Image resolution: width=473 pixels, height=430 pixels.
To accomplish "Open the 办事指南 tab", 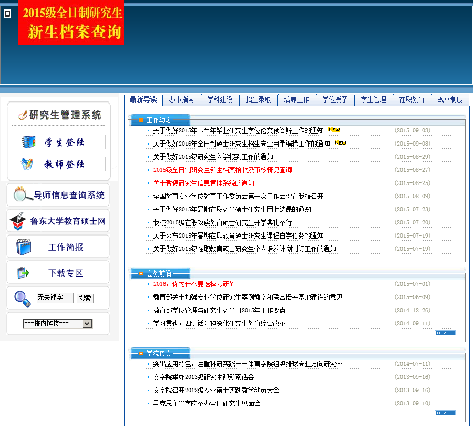I will pos(182,99).
